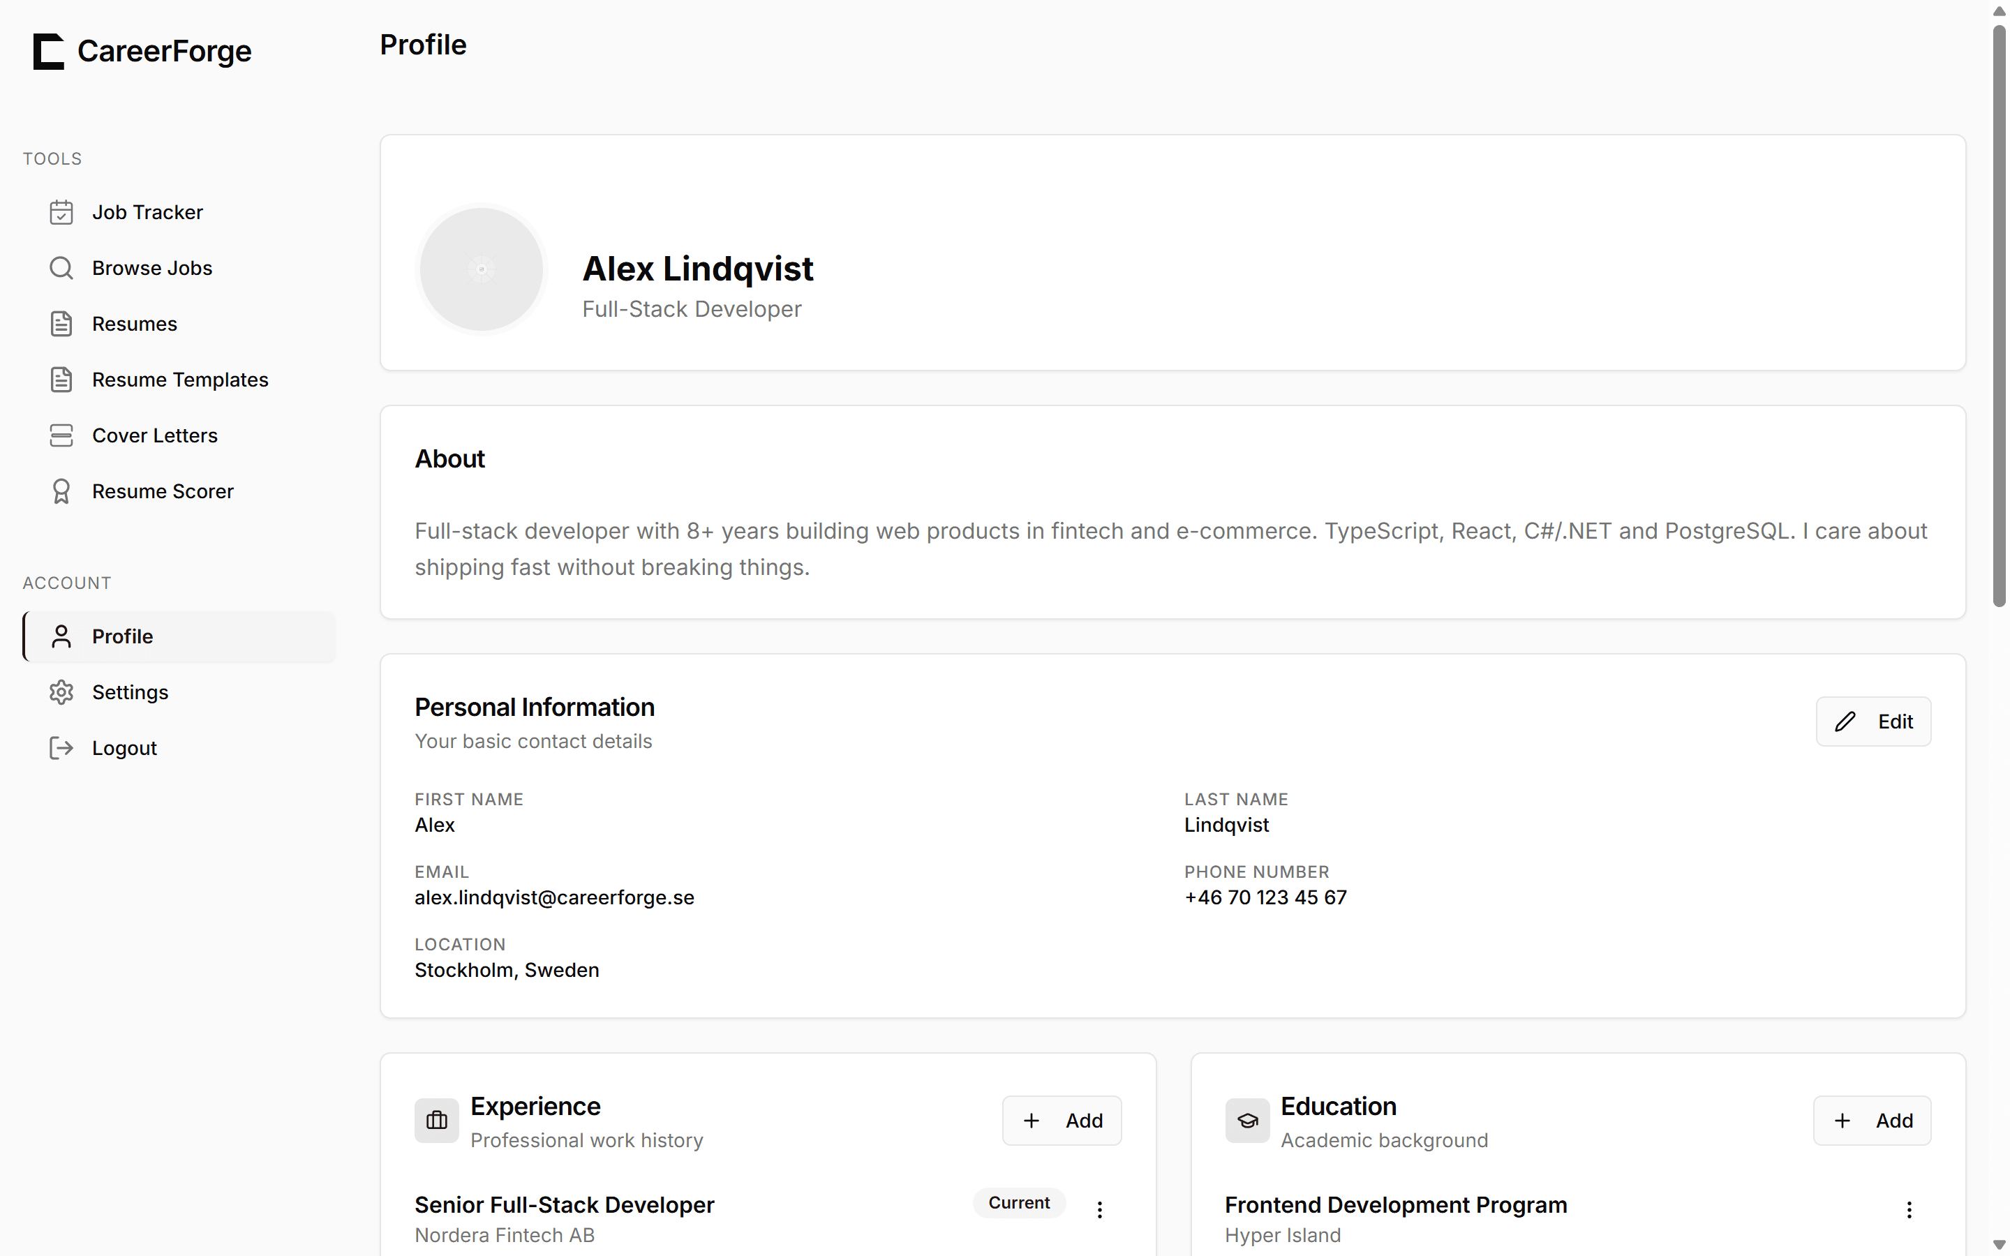The height and width of the screenshot is (1256, 2010).
Task: Click the Job Tracker calendar icon
Action: pos(61,213)
